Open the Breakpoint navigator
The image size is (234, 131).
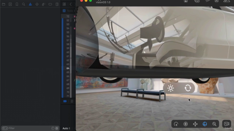click(x=50, y=4)
